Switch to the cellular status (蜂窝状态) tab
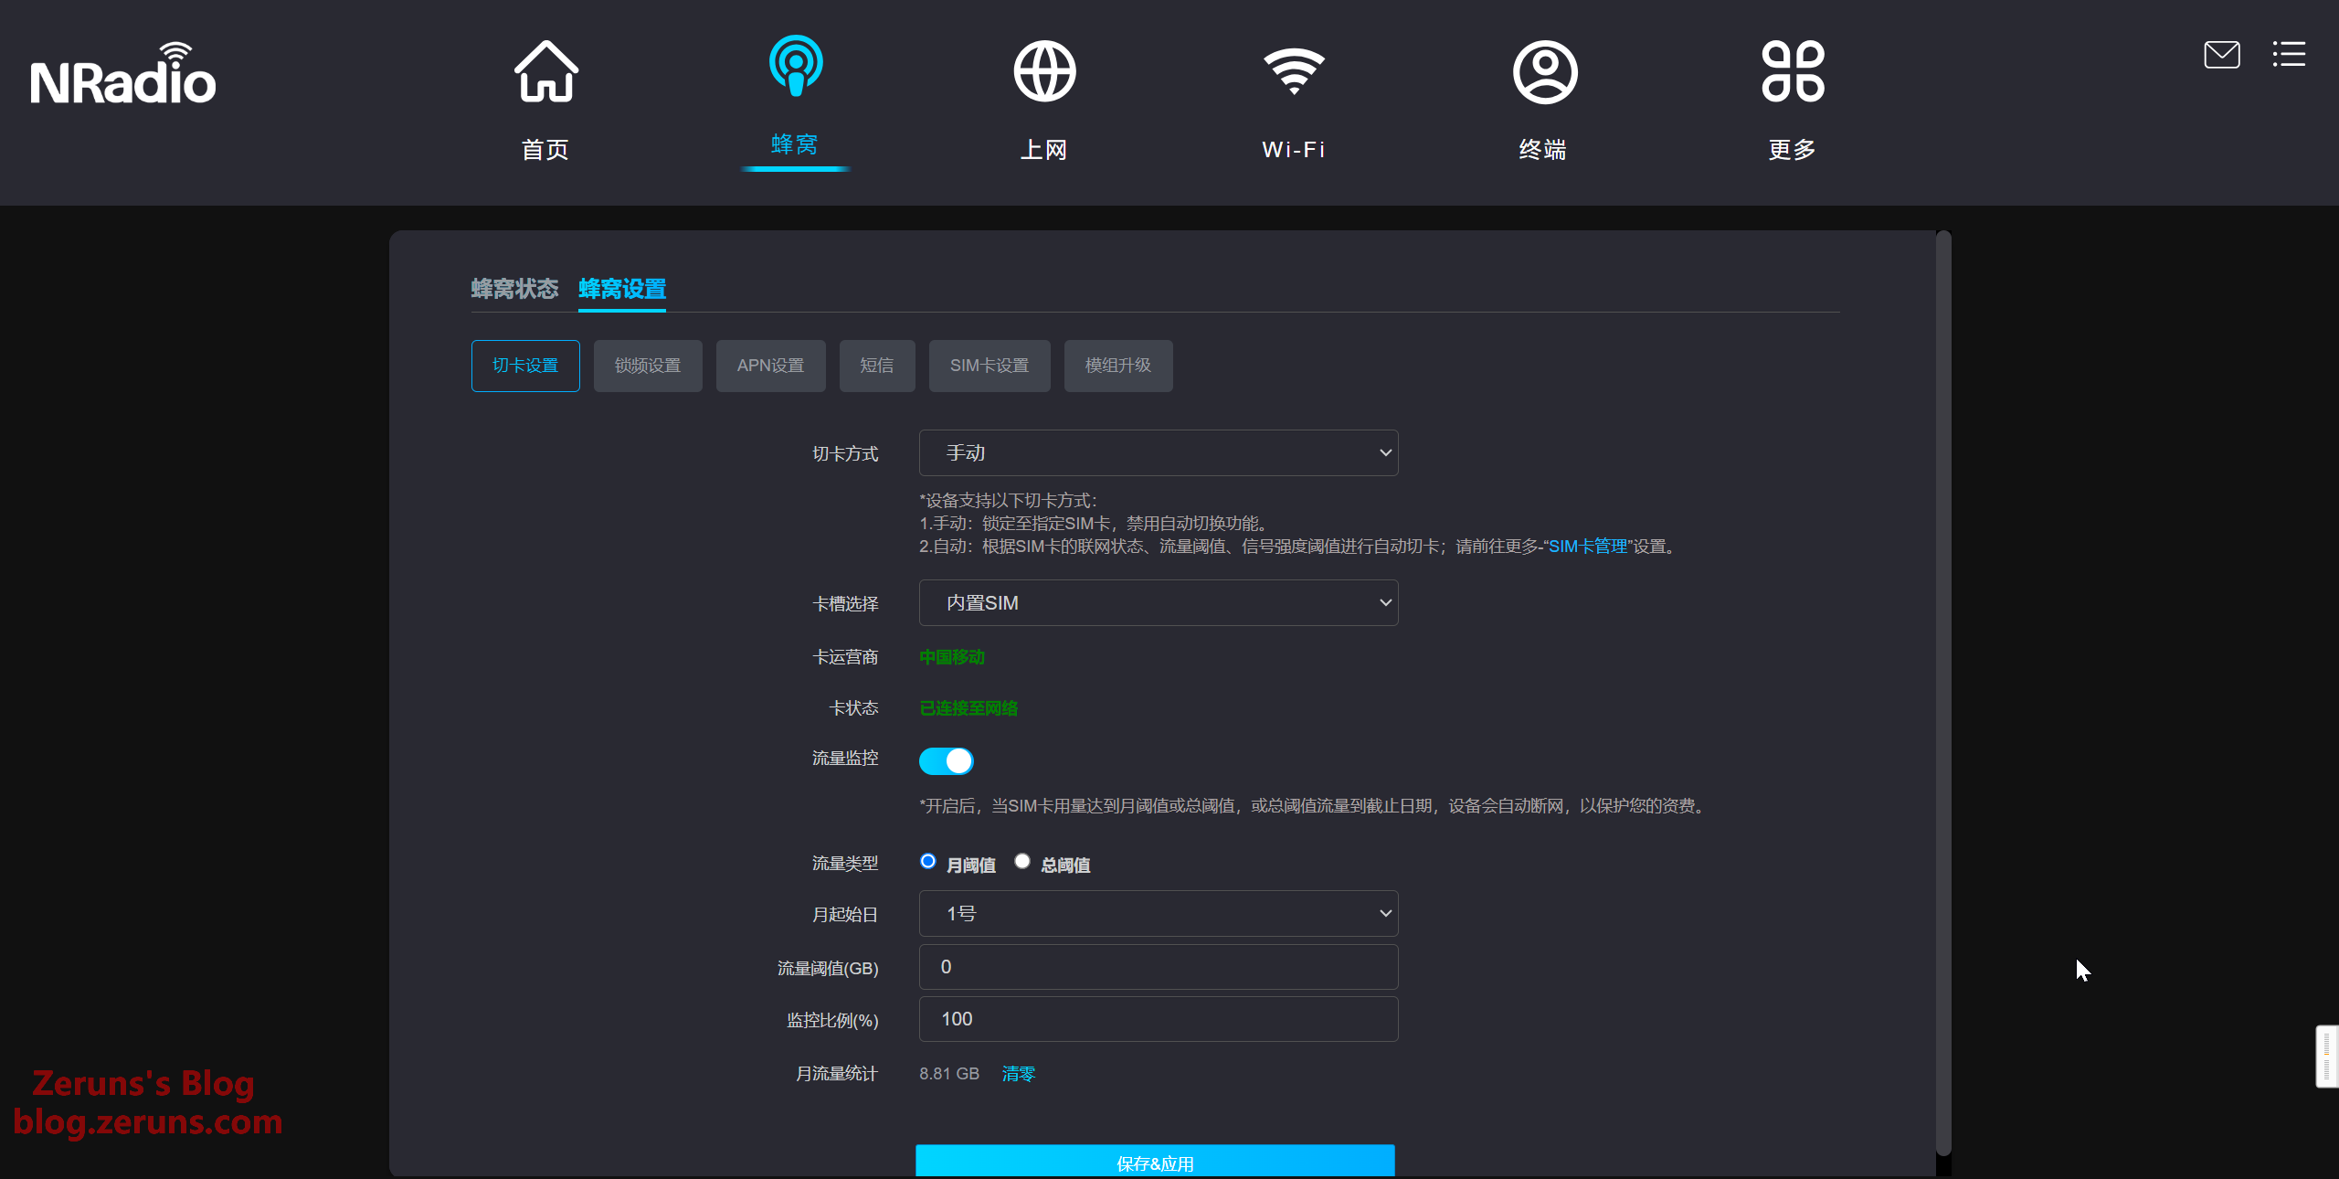This screenshot has width=2339, height=1179. [514, 289]
